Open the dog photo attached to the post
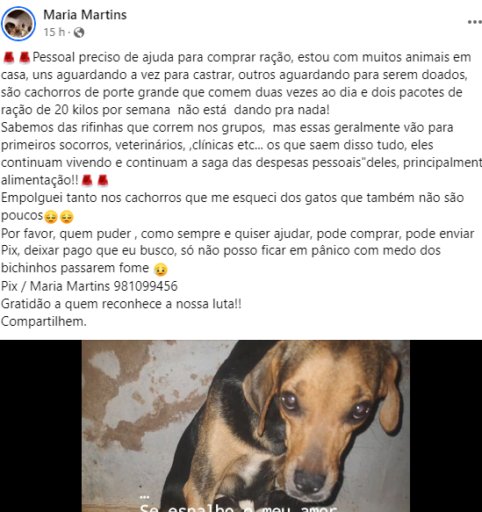 coord(246,426)
